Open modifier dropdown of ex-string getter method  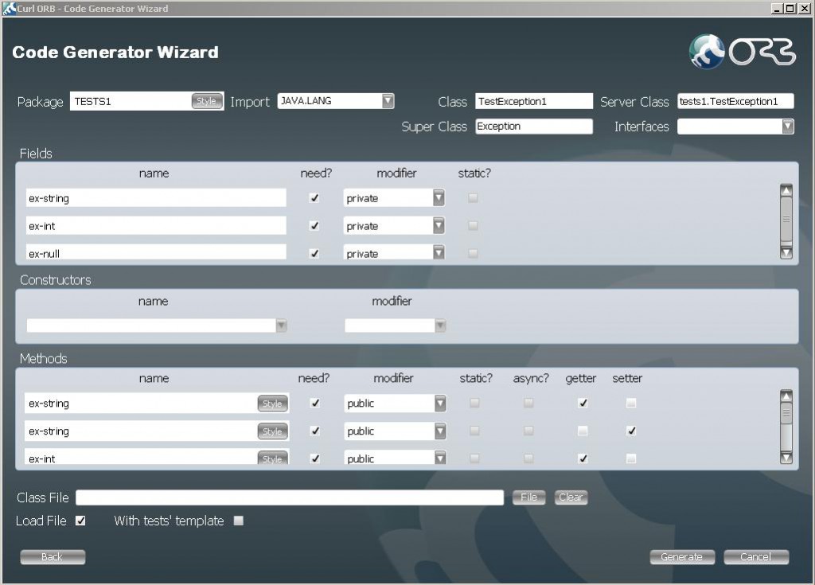click(x=440, y=403)
